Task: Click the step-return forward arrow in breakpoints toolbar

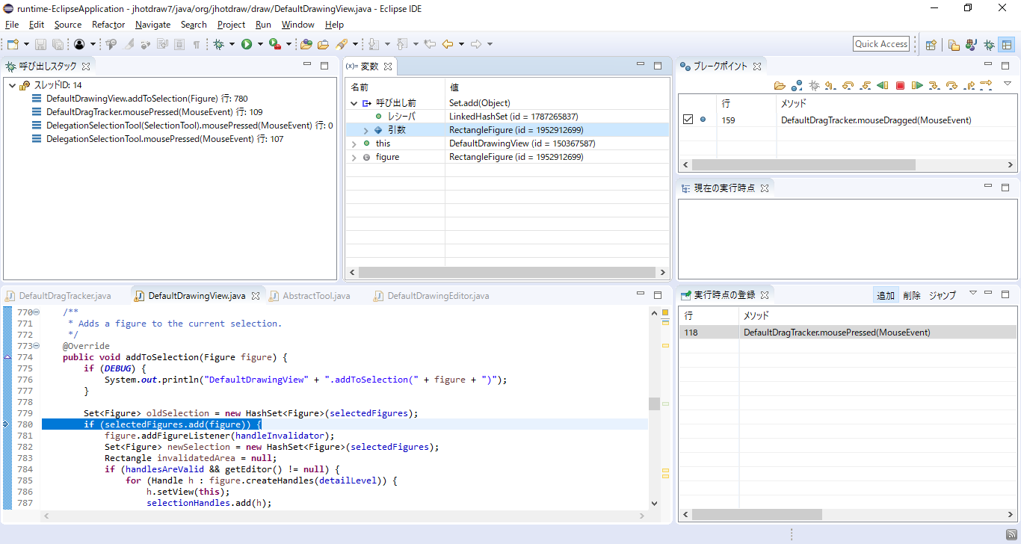Action: (969, 85)
